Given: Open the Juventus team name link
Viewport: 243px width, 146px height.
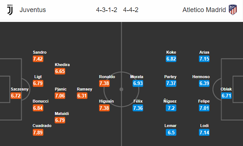Looking at the screenshot, I should click(x=33, y=10).
